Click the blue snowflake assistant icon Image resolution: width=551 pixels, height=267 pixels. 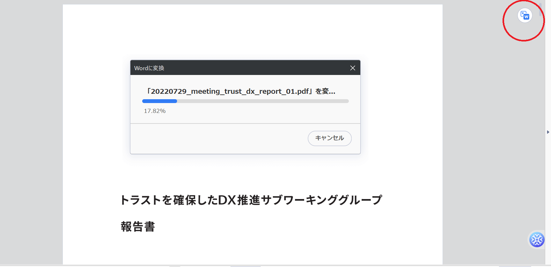537,240
